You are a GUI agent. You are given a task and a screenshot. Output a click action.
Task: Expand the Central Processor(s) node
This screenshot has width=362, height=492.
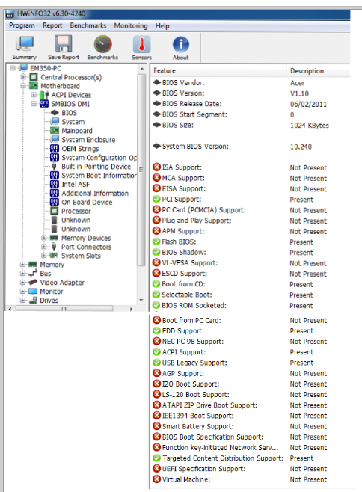23,77
